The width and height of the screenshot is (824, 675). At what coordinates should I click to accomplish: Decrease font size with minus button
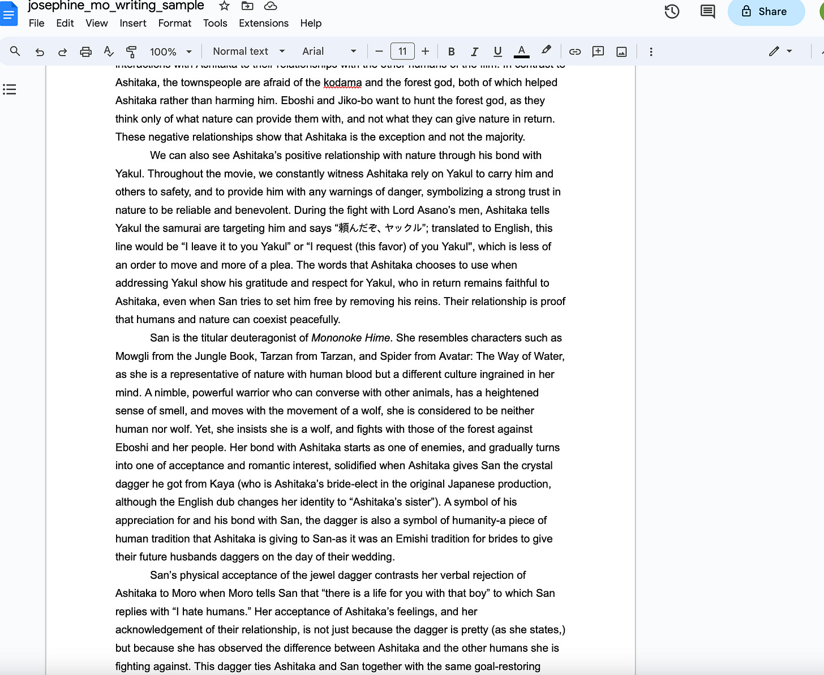coord(379,51)
